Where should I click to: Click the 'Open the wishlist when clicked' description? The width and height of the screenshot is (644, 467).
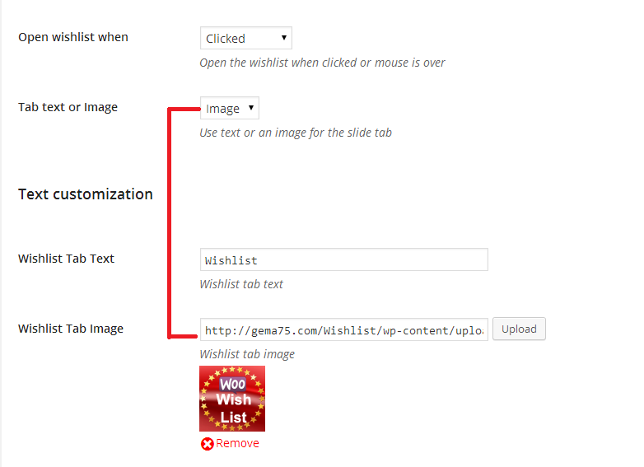point(322,63)
